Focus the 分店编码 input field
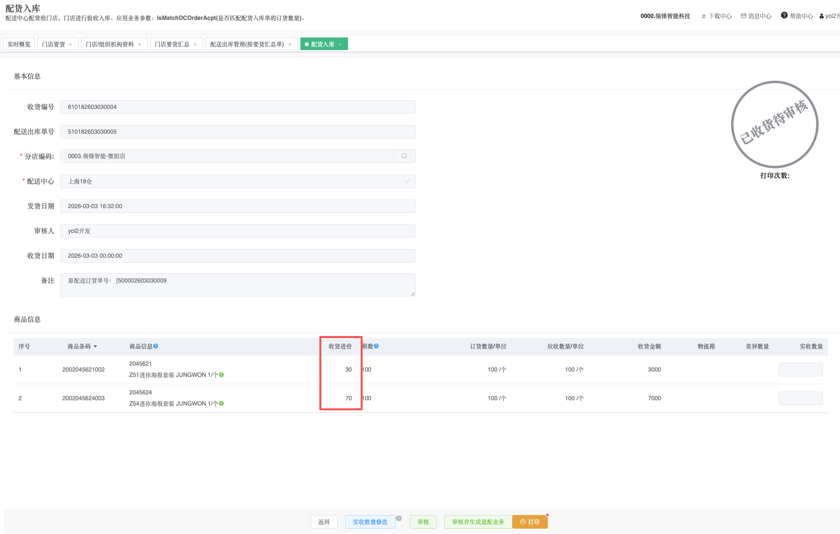840x534 pixels. point(227,156)
